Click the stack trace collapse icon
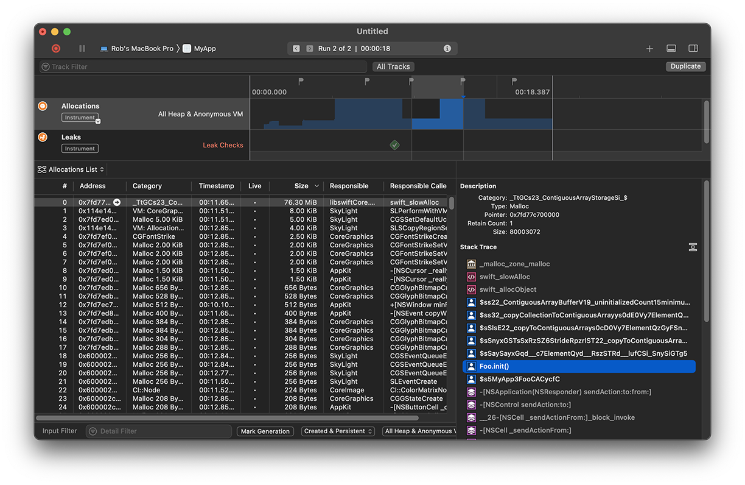 pos(693,247)
